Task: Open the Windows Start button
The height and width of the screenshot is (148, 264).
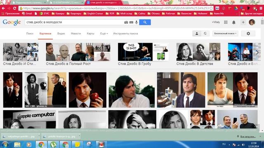Action: [x=5, y=144]
